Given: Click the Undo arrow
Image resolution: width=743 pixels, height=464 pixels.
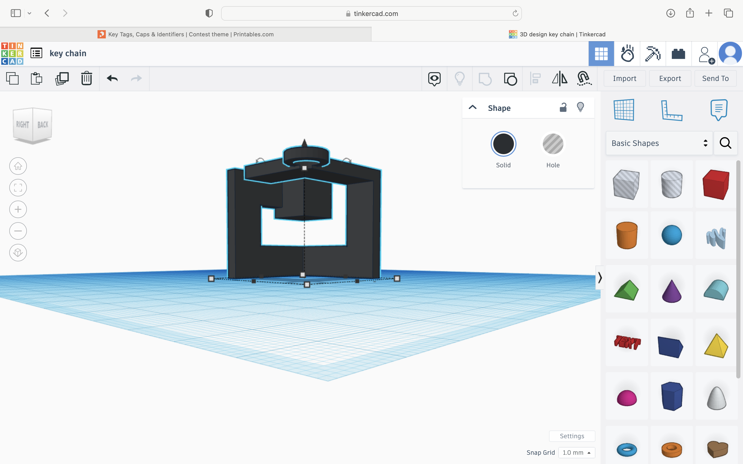Looking at the screenshot, I should click(x=112, y=79).
